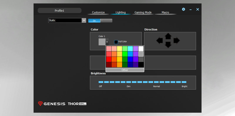Select the down direction arrow
The height and width of the screenshot is (116, 235).
pyautogui.click(x=168, y=45)
